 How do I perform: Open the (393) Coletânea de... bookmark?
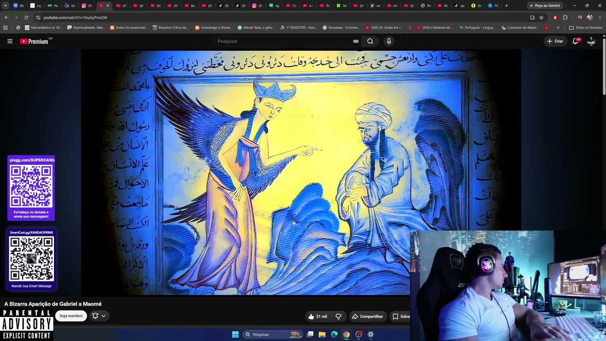tap(435, 27)
